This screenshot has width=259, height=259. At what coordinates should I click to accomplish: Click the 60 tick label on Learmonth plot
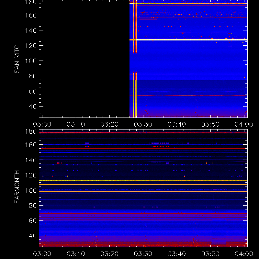click(33, 221)
